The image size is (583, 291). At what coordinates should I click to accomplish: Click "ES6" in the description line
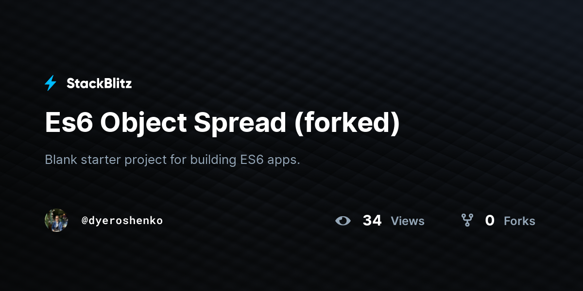[252, 160]
